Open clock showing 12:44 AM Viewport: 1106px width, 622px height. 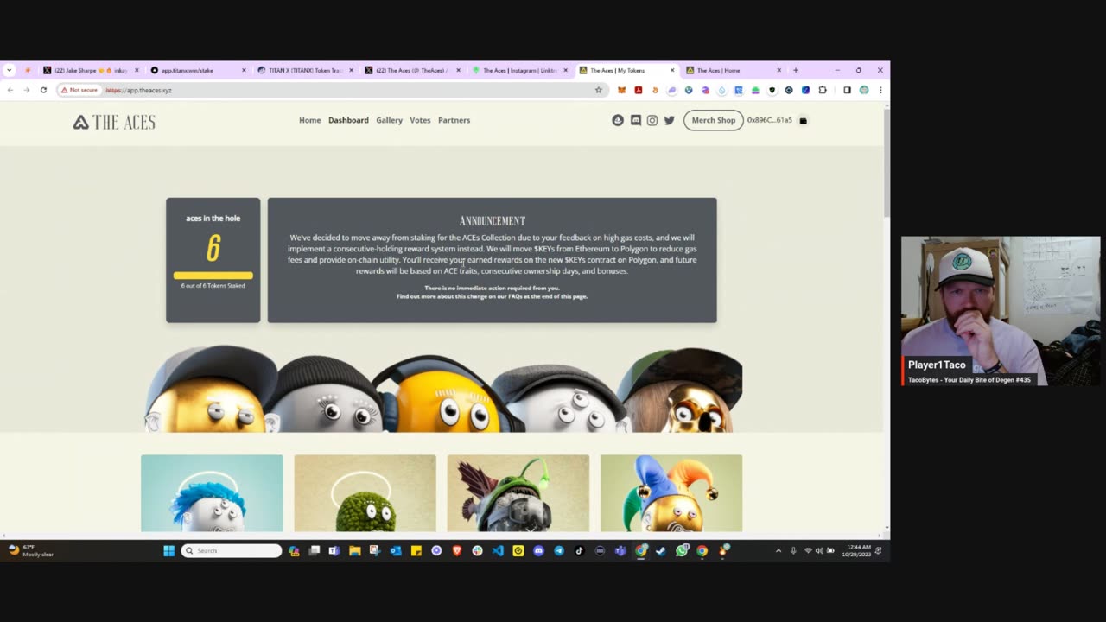(x=855, y=550)
